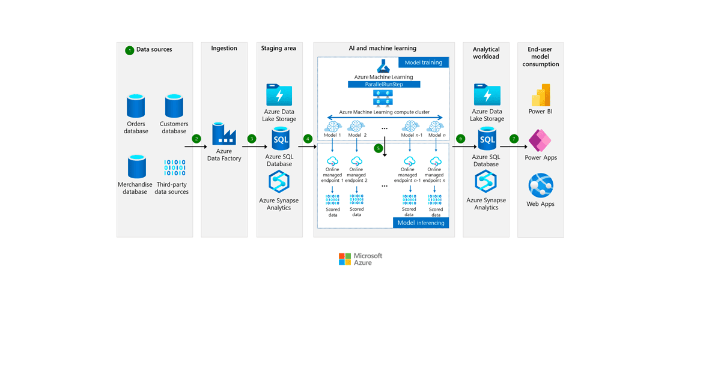Click the Merchandise database icon
The height and width of the screenshot is (377, 721).
136,166
